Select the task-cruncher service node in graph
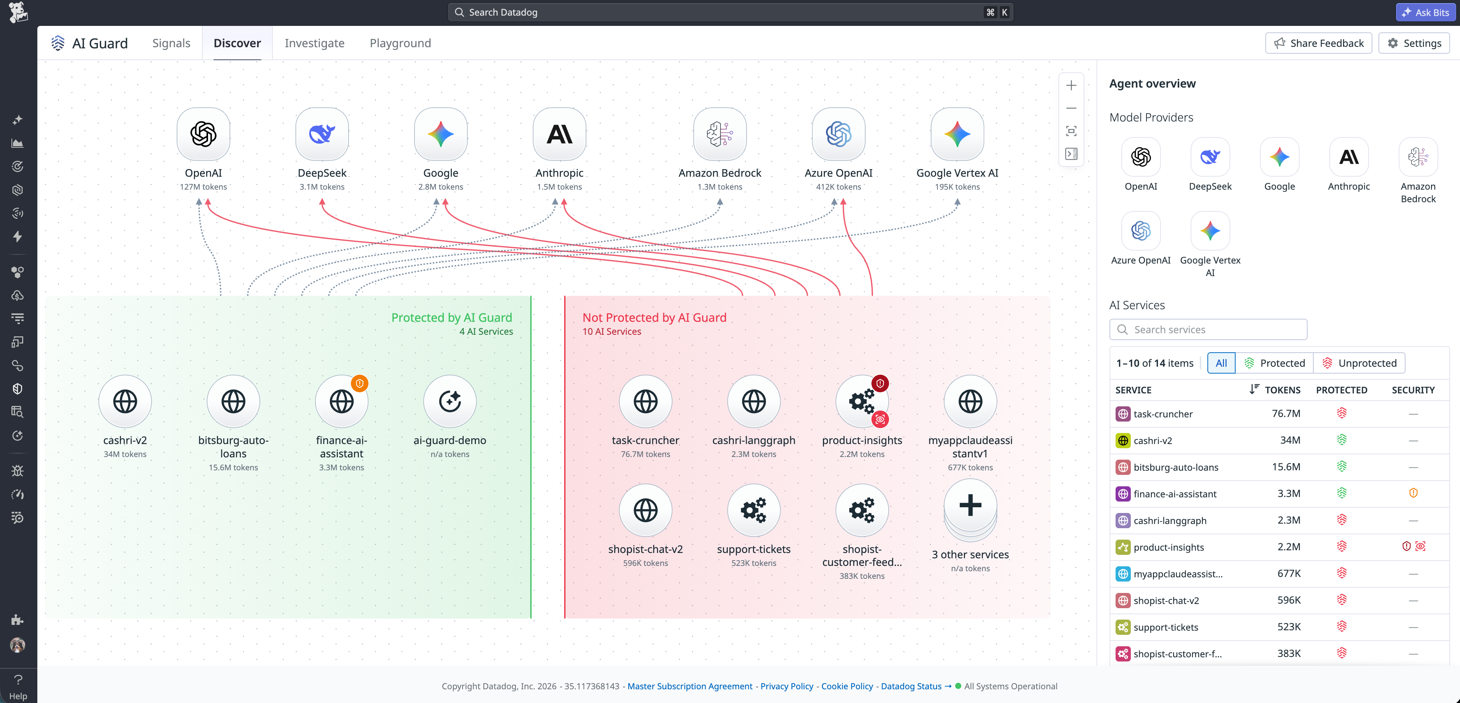1460x703 pixels. (645, 402)
